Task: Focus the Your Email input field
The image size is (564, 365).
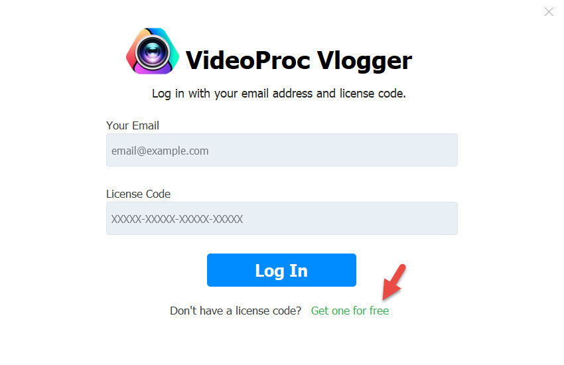Action: coord(281,150)
